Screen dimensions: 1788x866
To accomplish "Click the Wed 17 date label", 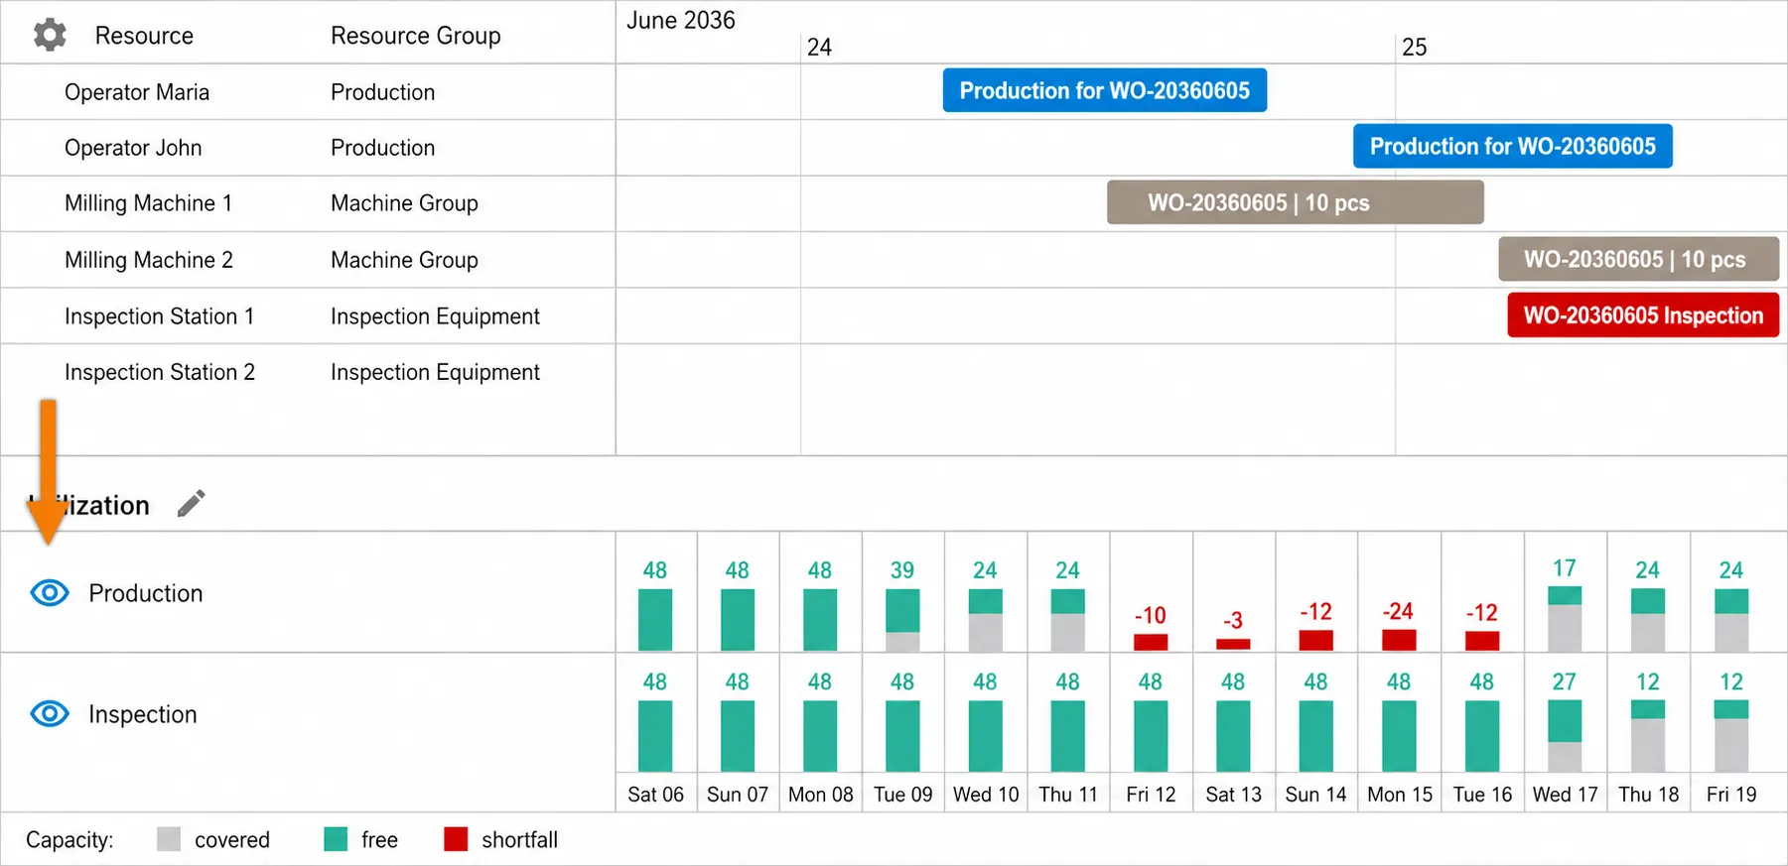I will [1565, 795].
